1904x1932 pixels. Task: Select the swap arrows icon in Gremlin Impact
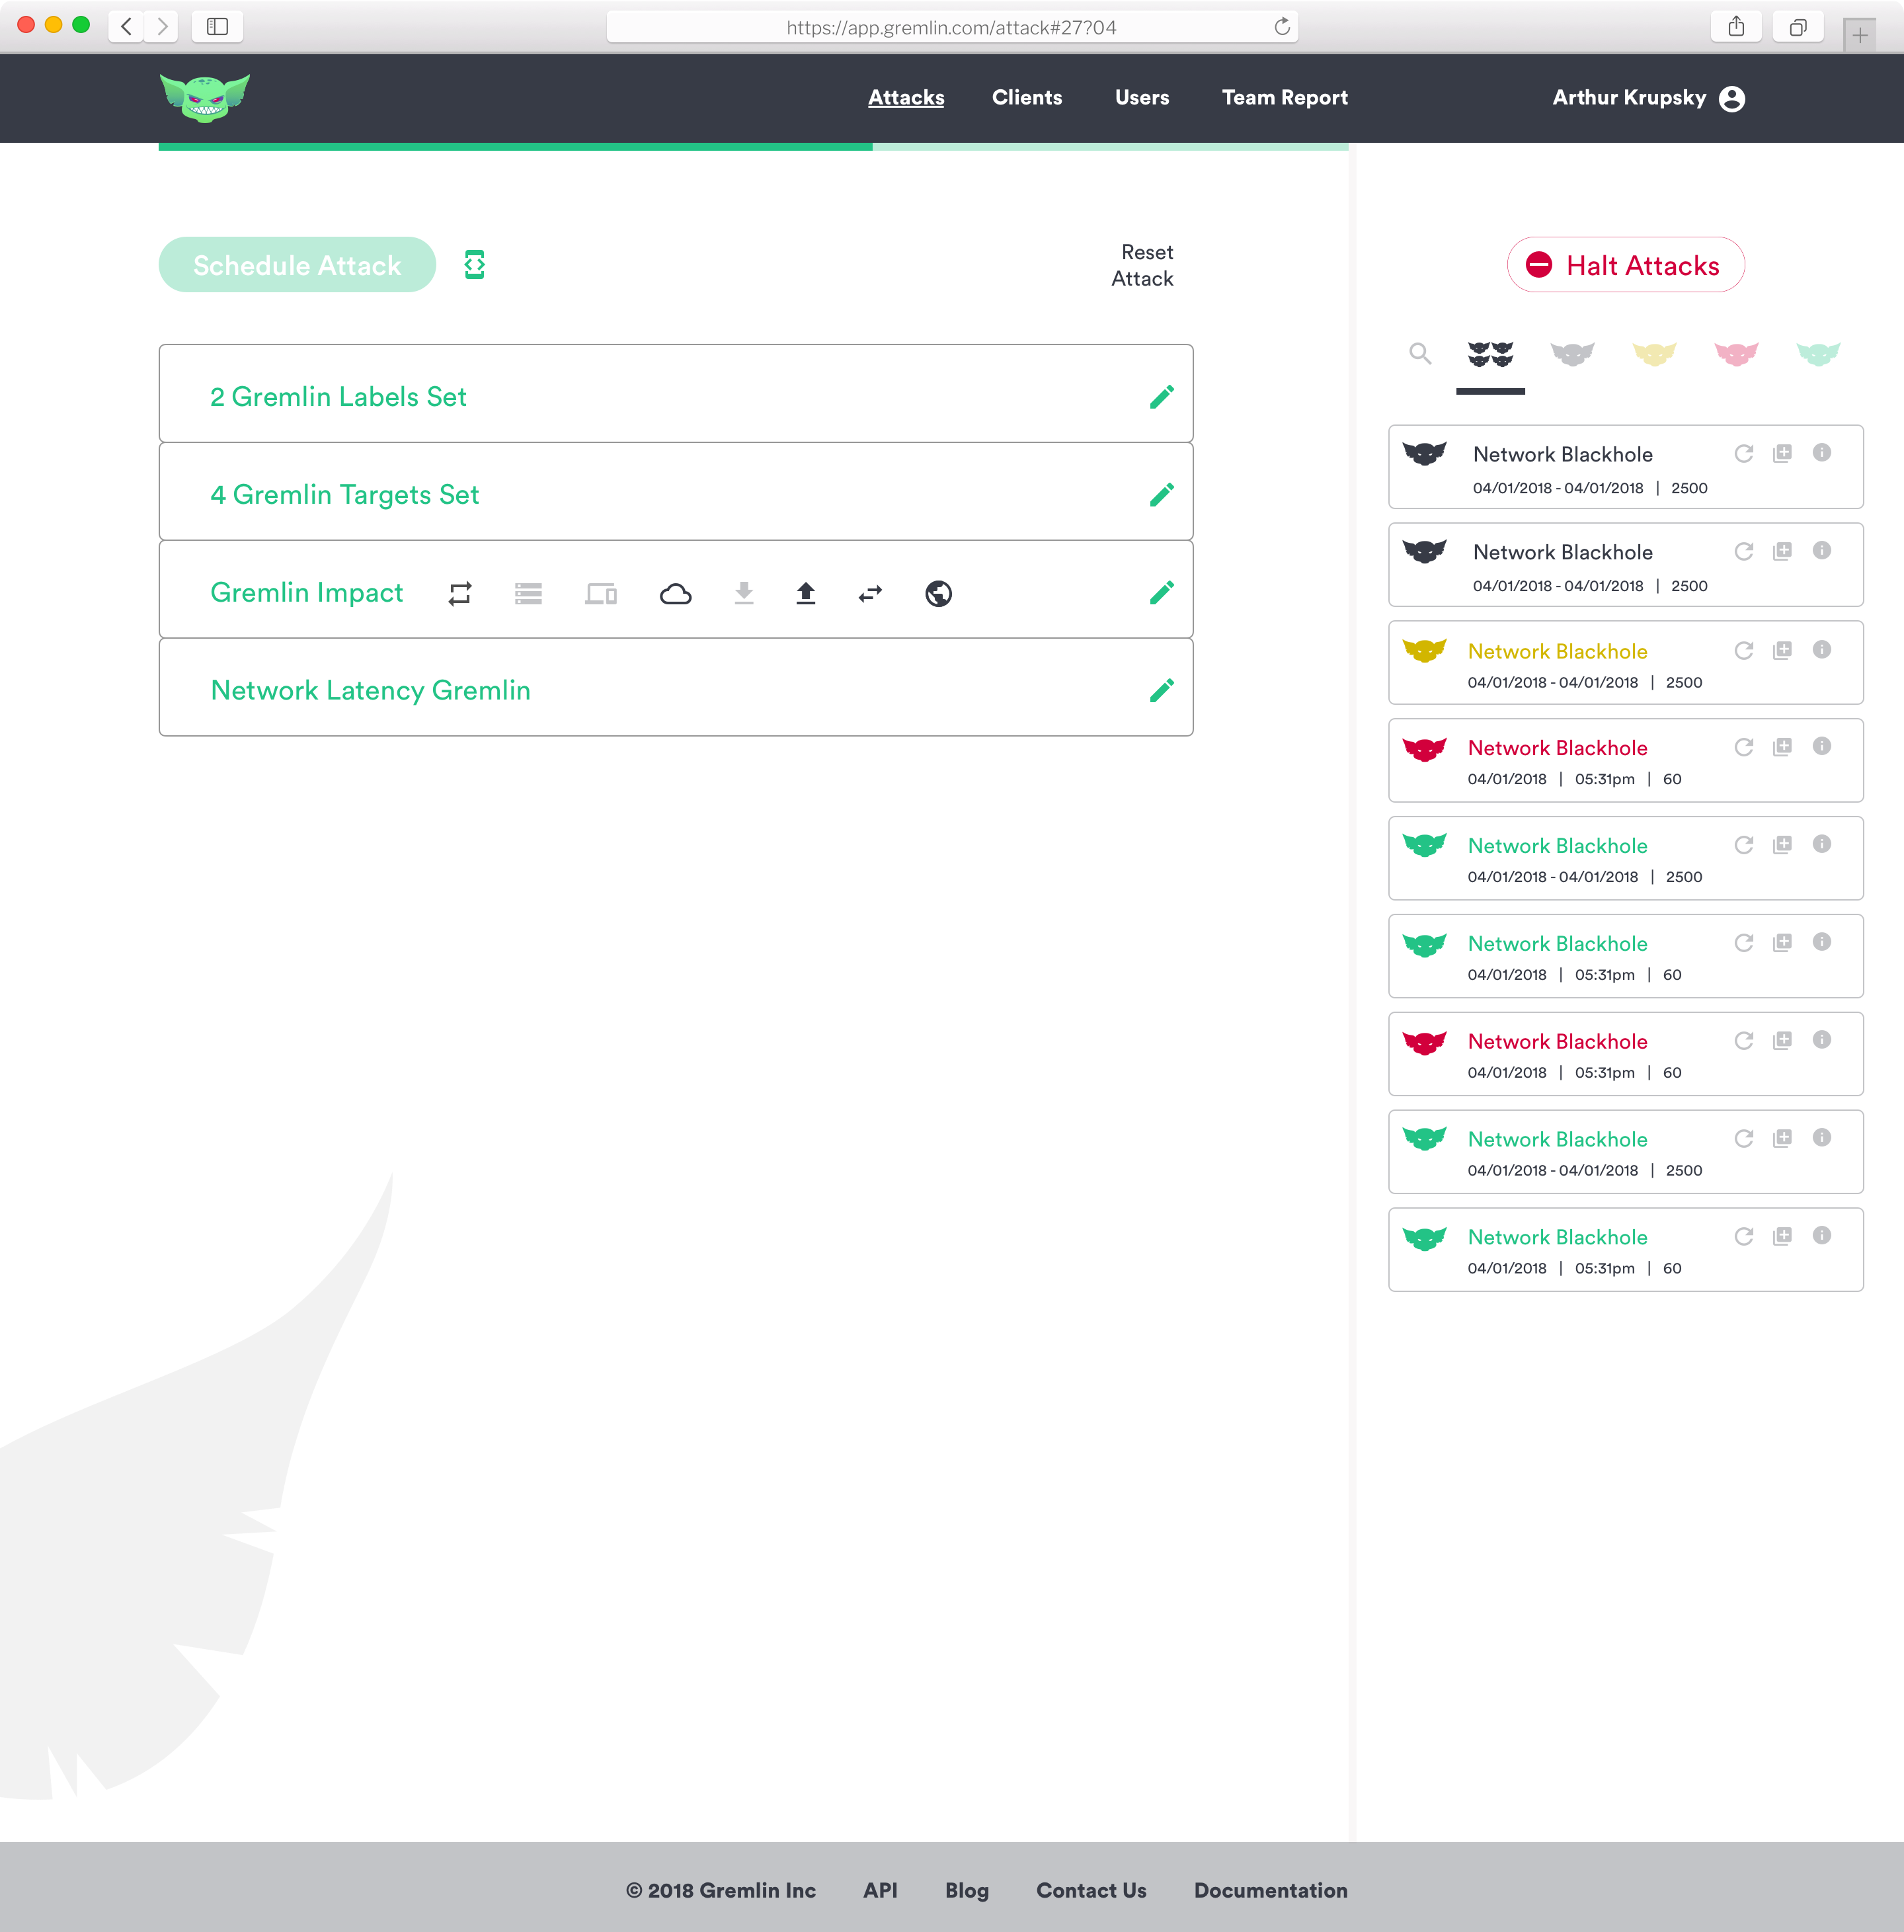(x=871, y=594)
